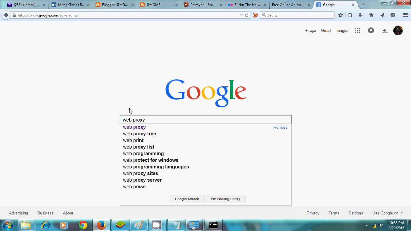This screenshot has height=231, width=411.
Task: Launch Google Chrome from the taskbar
Action: coord(83,225)
